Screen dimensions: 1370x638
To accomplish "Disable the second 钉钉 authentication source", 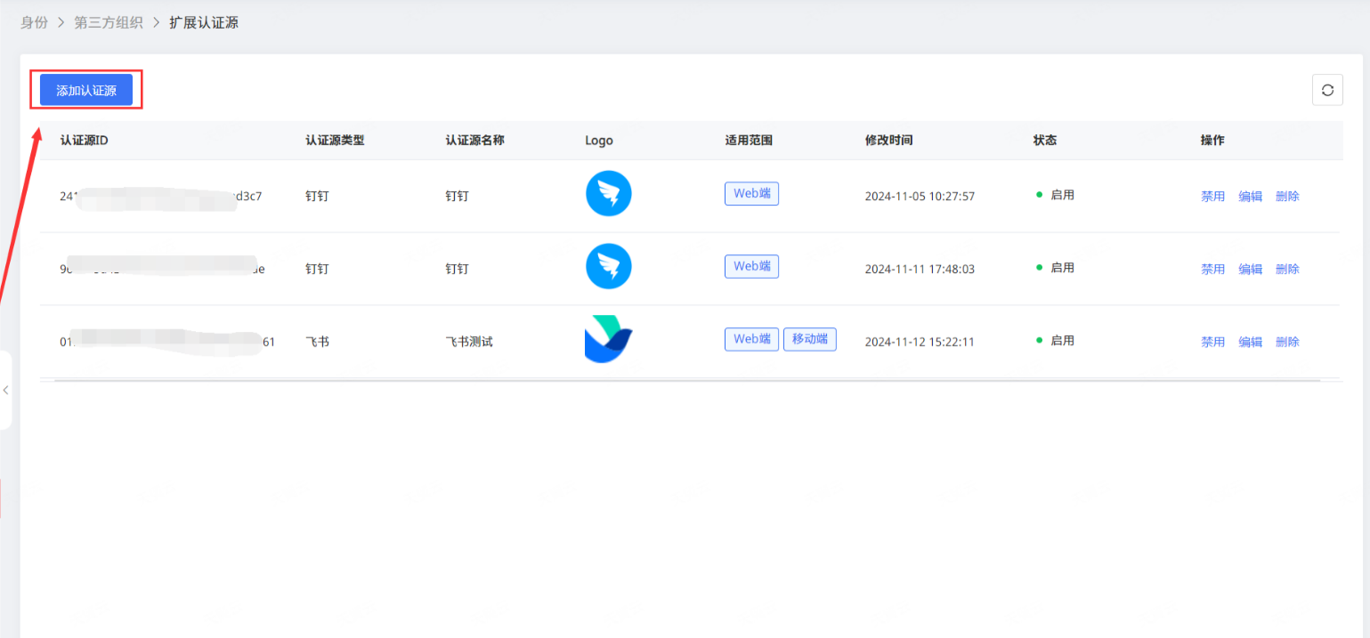I will tap(1212, 269).
